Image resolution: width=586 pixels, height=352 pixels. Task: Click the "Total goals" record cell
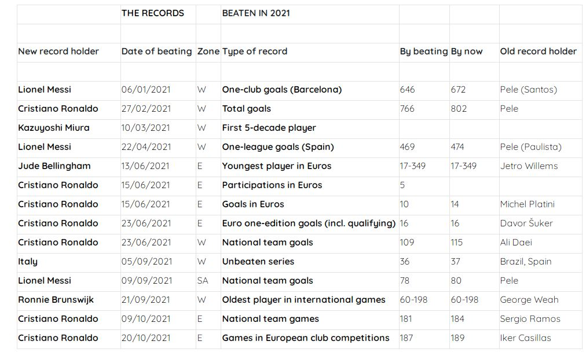point(247,109)
